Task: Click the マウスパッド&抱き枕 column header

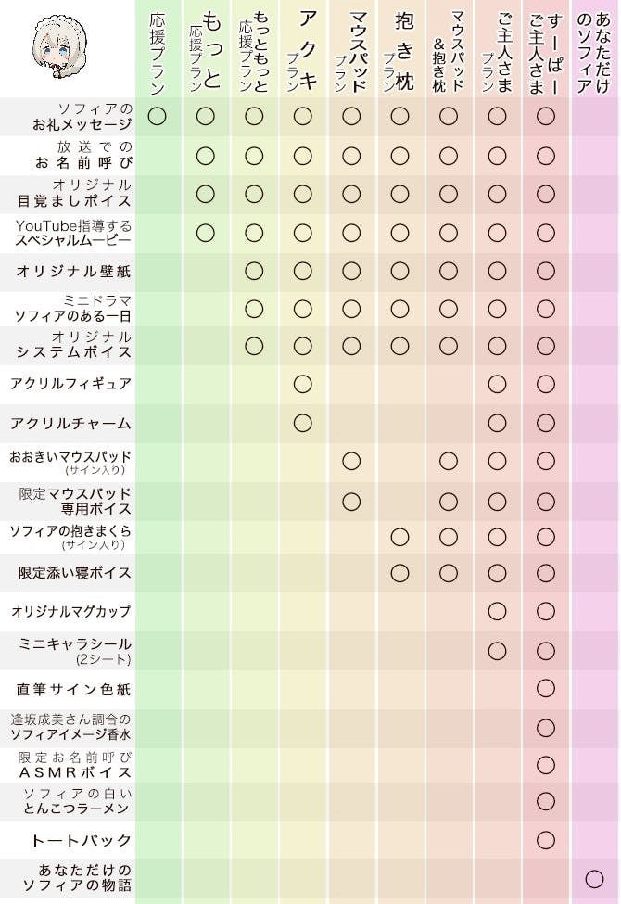Action: click(x=449, y=51)
